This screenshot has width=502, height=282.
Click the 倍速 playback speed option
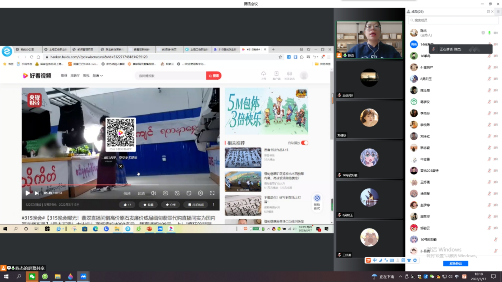point(127,194)
